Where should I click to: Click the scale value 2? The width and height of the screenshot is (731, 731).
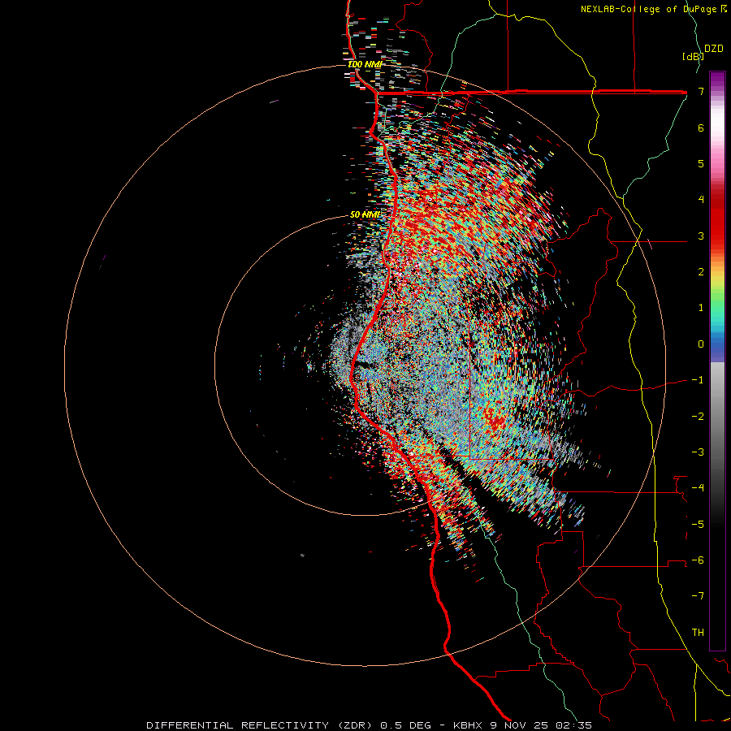tap(701, 272)
